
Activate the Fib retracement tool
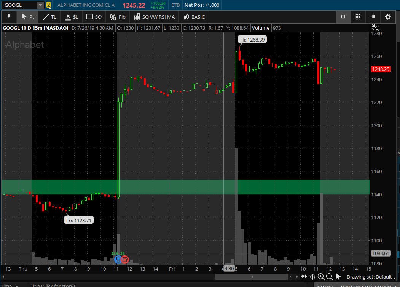click(x=117, y=17)
